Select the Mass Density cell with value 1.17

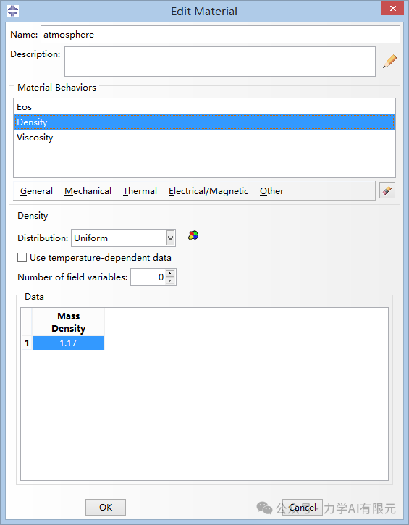pyautogui.click(x=68, y=343)
